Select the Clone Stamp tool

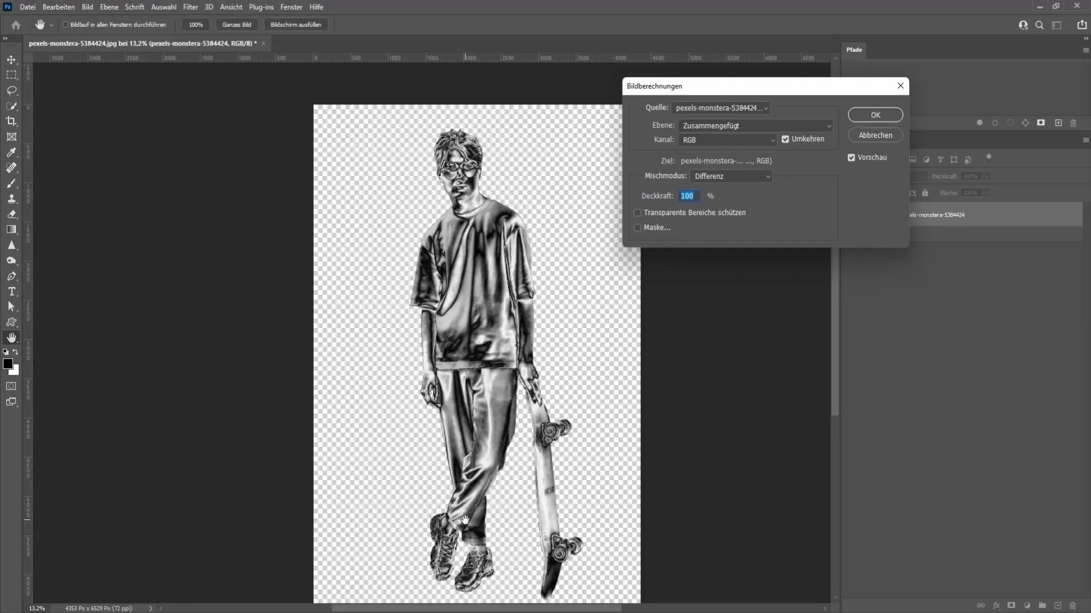click(x=11, y=199)
